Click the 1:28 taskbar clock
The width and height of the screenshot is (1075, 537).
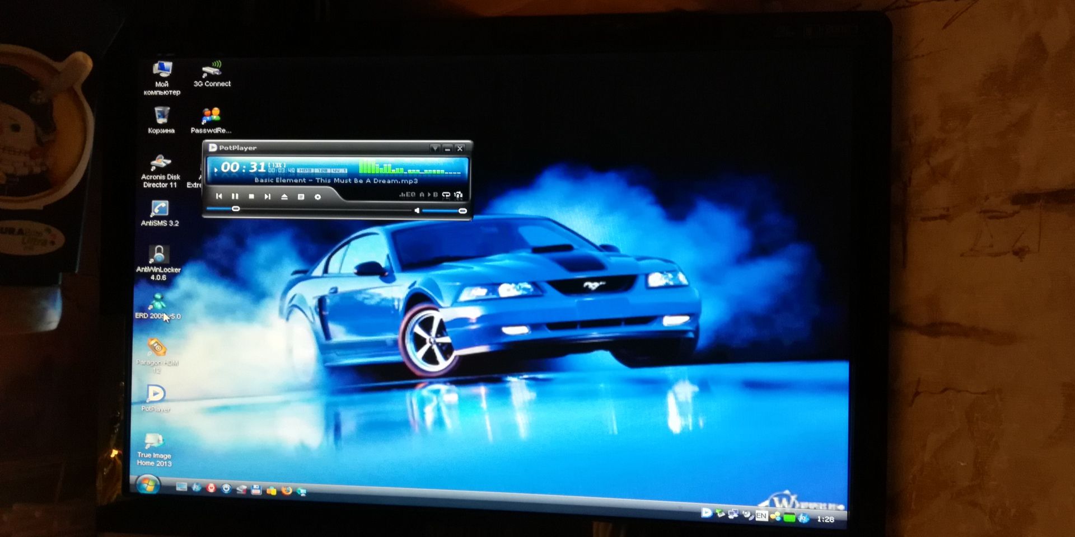pyautogui.click(x=825, y=519)
